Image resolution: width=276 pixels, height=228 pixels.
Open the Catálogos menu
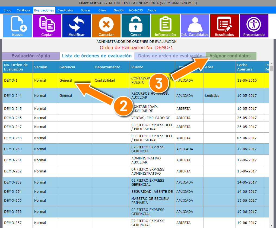pos(24,10)
